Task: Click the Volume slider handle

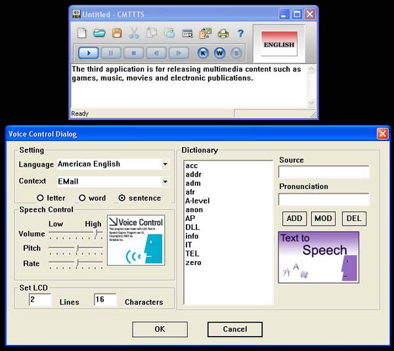Action: (96, 233)
